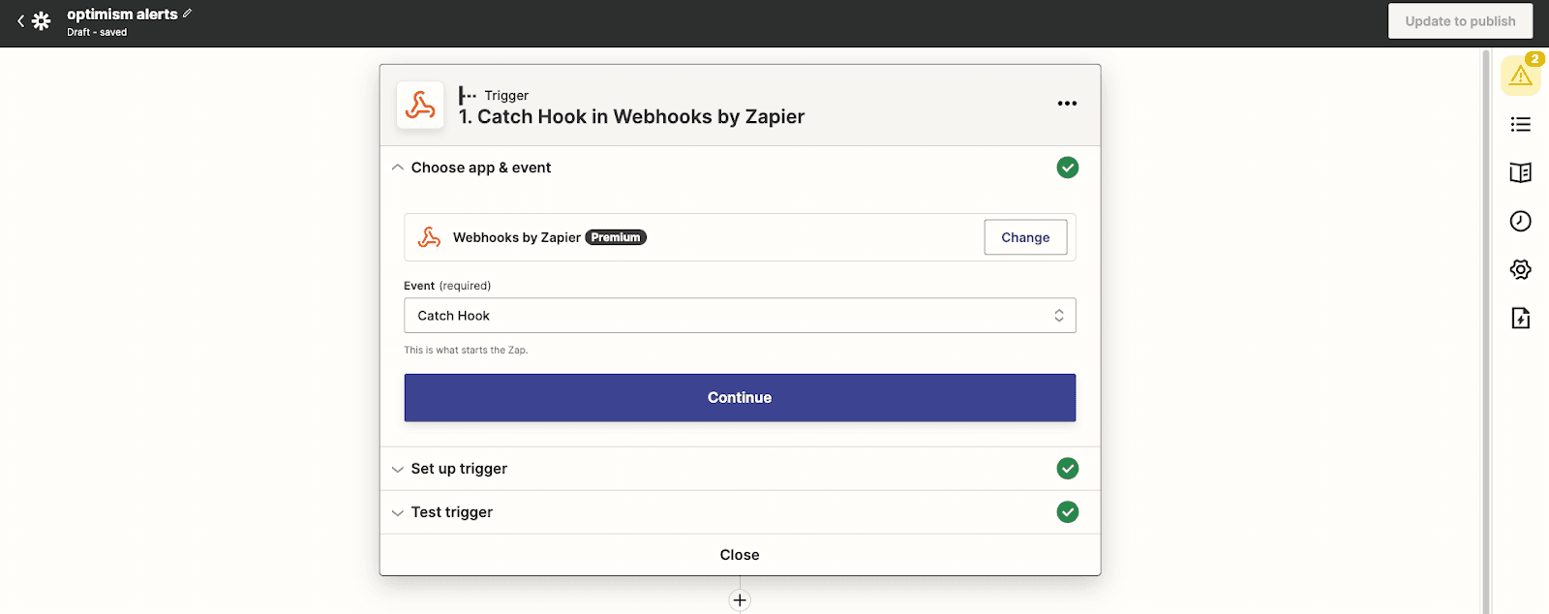Click the Webhooks app icon in header

(x=420, y=106)
